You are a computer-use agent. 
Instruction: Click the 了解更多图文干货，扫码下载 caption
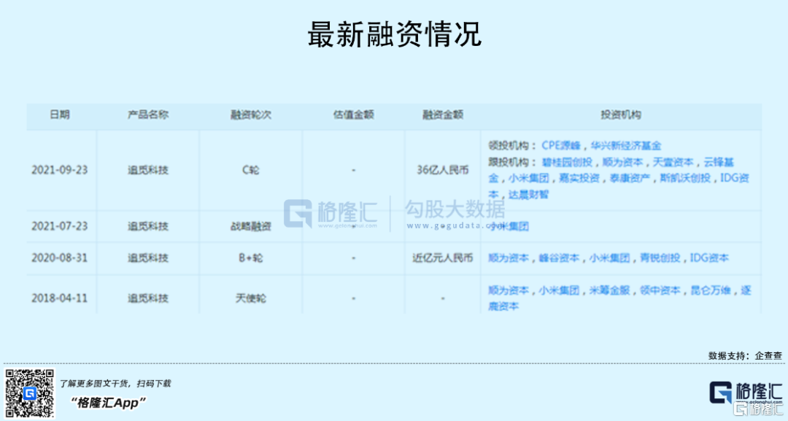pyautogui.click(x=115, y=383)
